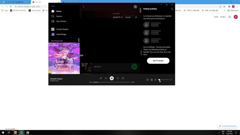The image size is (240, 135).
Task: Open Images link on Google page
Action: (223, 17)
